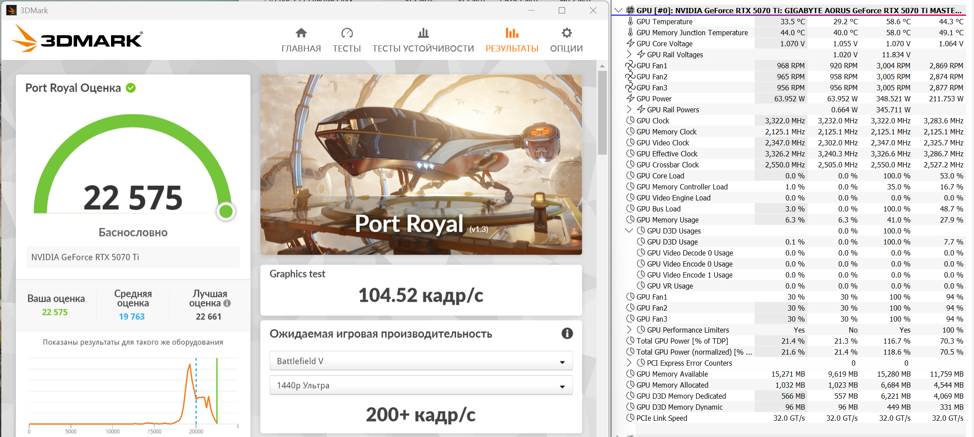
Task: Click the fan icon beside GPU Fan3 RPM row
Action: click(x=630, y=87)
